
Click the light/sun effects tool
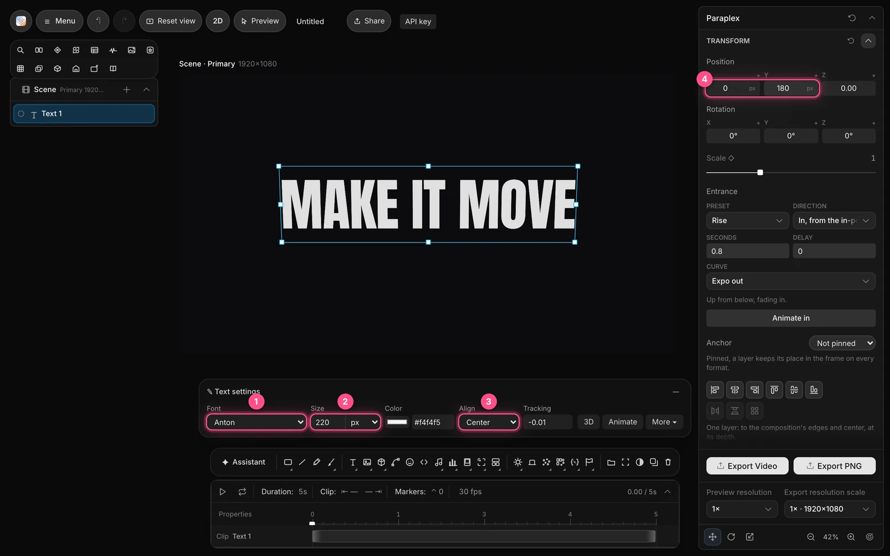coord(518,462)
